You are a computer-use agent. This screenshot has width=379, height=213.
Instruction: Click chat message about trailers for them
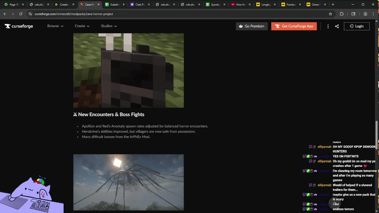coord(352,187)
